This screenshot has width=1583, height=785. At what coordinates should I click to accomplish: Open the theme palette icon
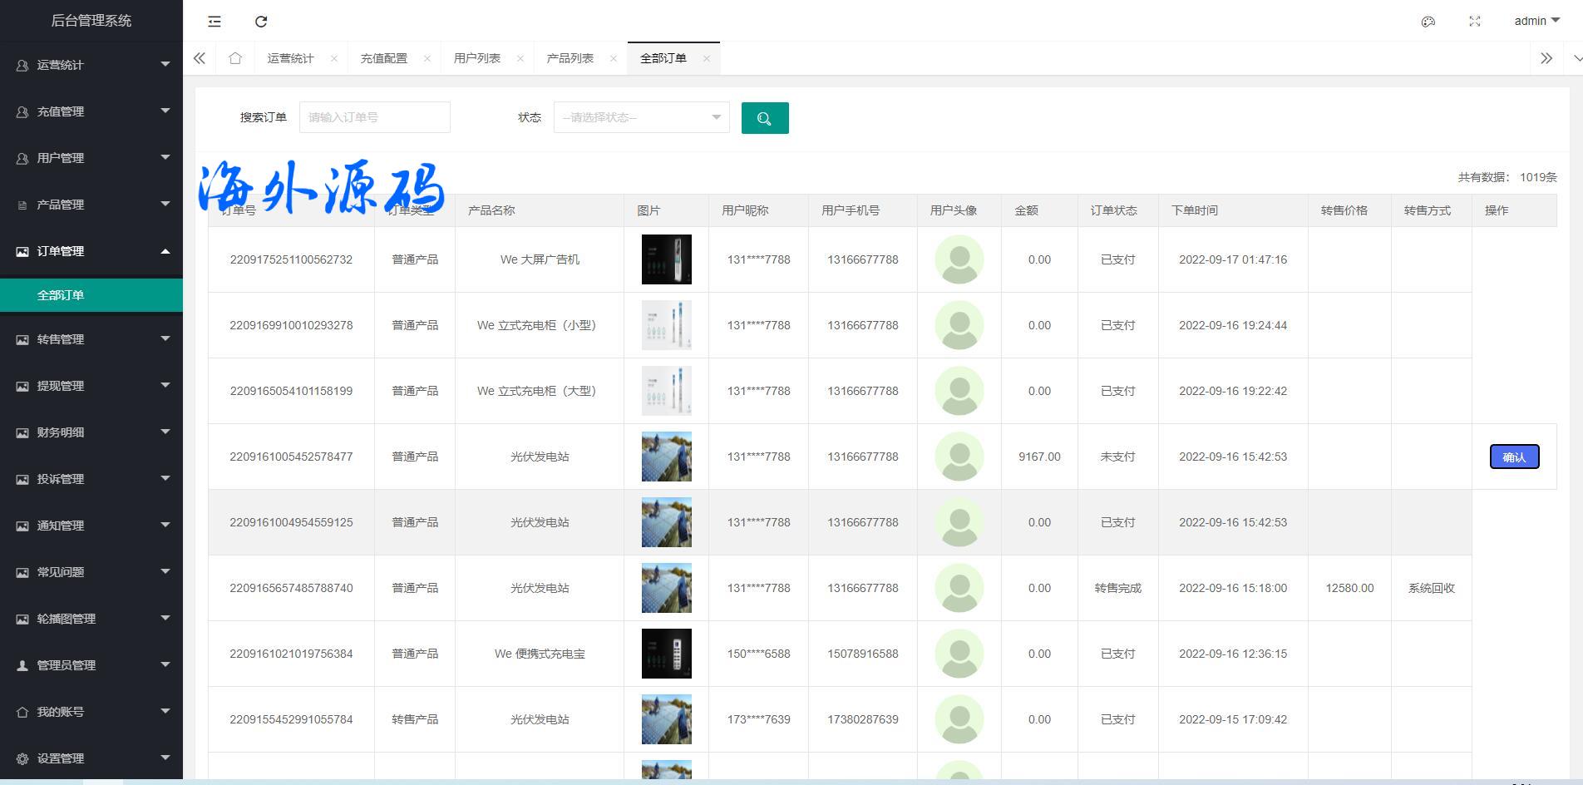tap(1428, 22)
